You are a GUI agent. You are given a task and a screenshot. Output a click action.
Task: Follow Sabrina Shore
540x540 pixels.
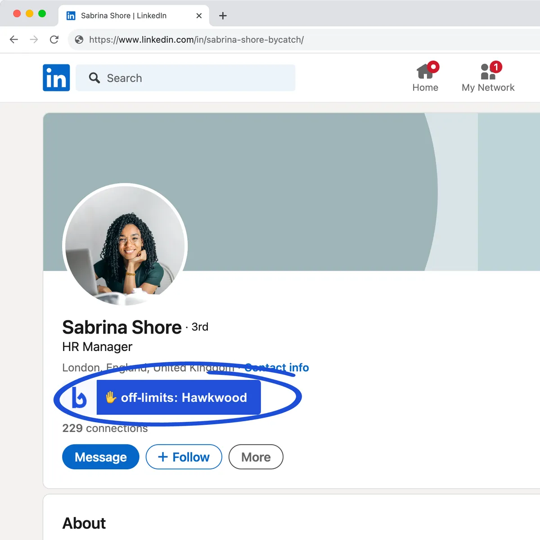click(184, 457)
